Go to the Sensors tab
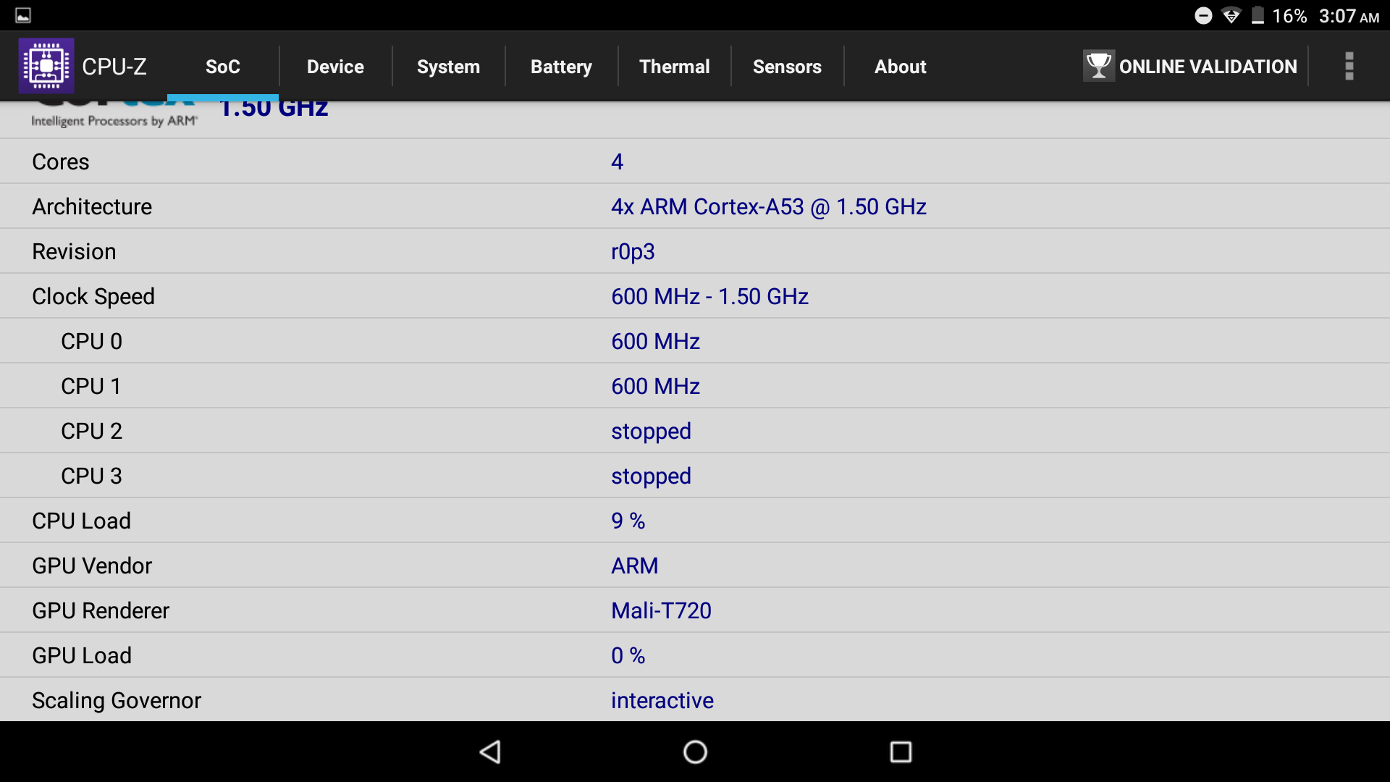The height and width of the screenshot is (782, 1390). click(787, 67)
